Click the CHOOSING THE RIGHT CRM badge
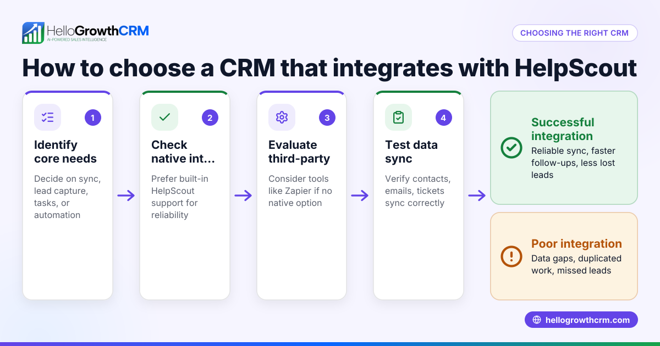The image size is (660, 346). click(x=574, y=33)
